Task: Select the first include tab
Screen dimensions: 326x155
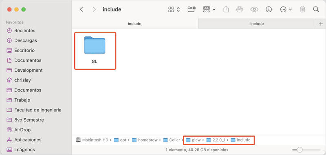Action: [x=135, y=24]
